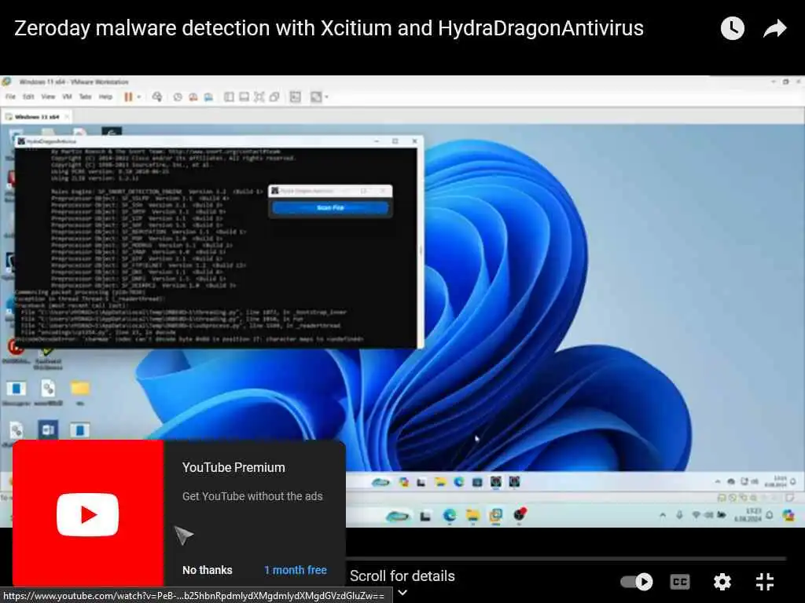Click VMware console view icon
The width and height of the screenshot is (805, 603).
point(296,97)
